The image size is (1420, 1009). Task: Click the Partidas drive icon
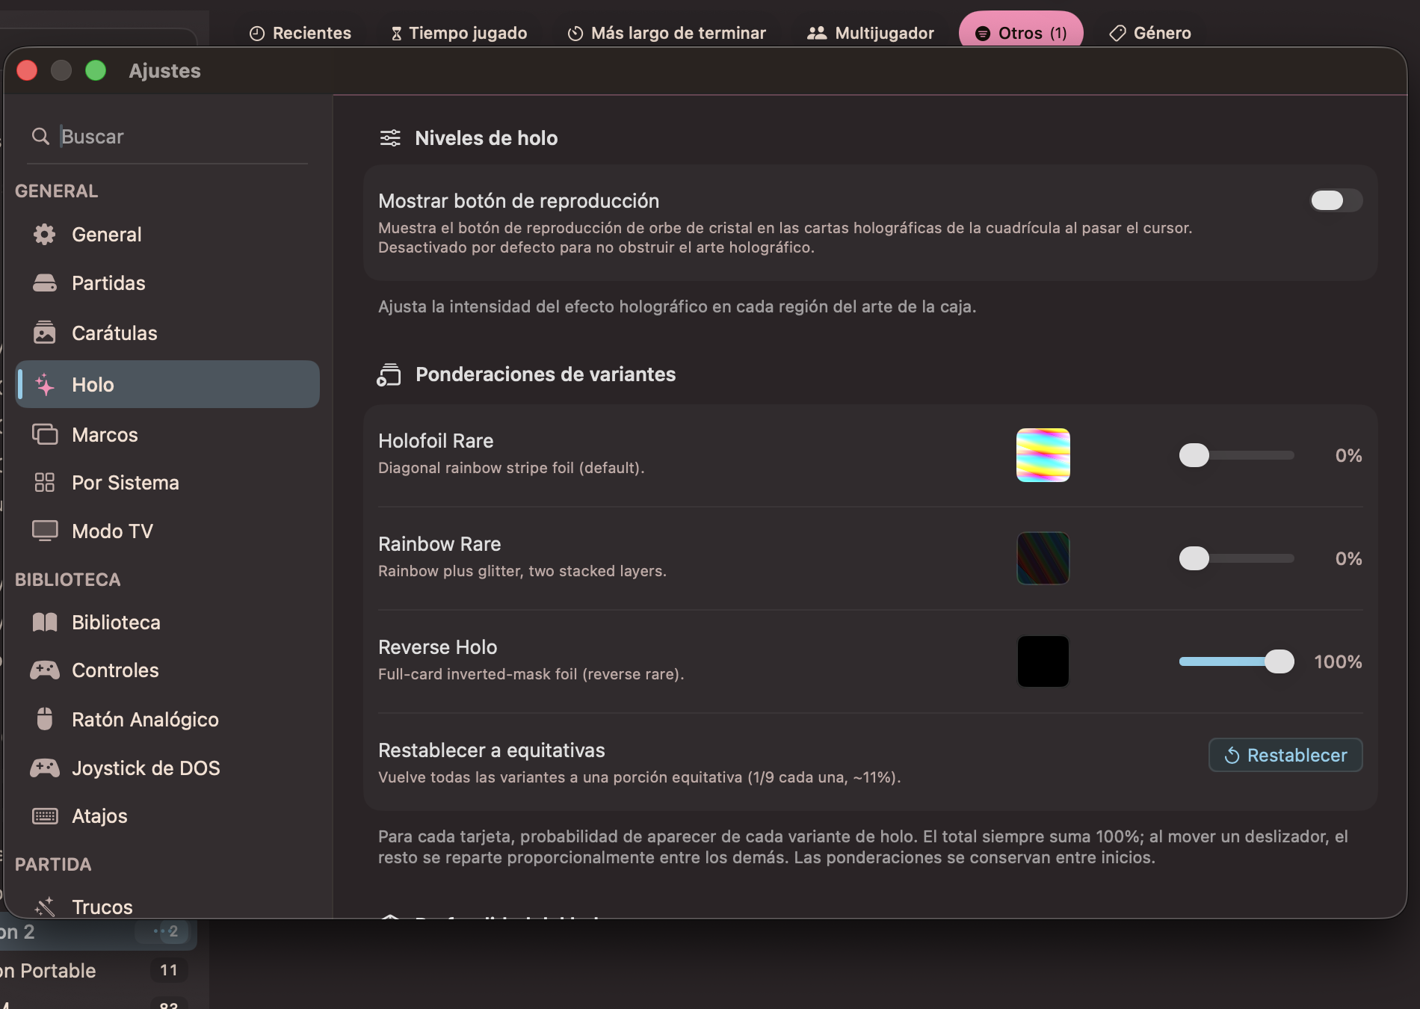point(44,283)
